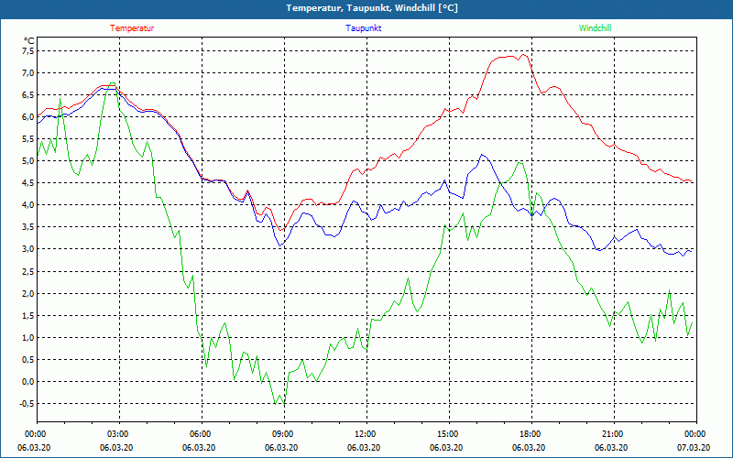Click the 7,5 value on the y-axis
The height and width of the screenshot is (458, 733).
pyautogui.click(x=28, y=50)
